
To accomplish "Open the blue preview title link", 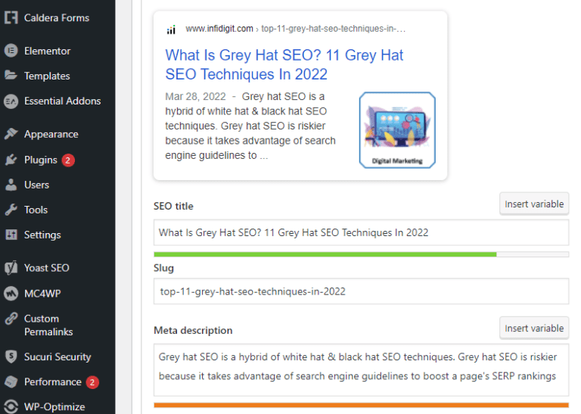I will coord(284,64).
